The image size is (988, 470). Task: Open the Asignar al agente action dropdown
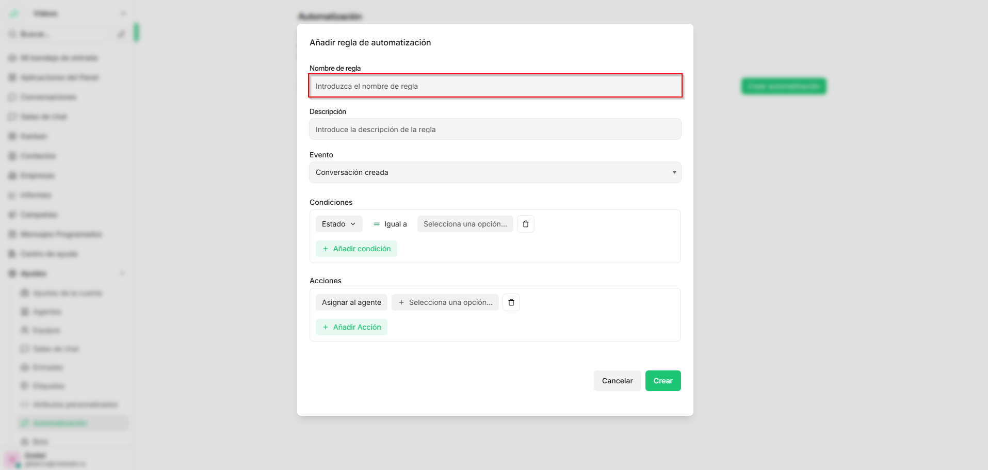click(x=351, y=302)
